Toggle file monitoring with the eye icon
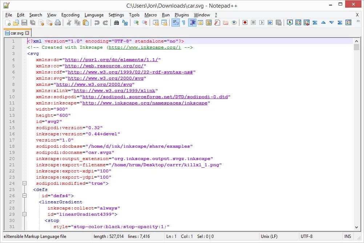The image size is (364, 243). click(234, 23)
